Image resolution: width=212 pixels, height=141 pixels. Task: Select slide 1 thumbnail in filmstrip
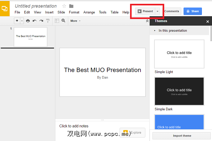pyautogui.click(x=31, y=37)
